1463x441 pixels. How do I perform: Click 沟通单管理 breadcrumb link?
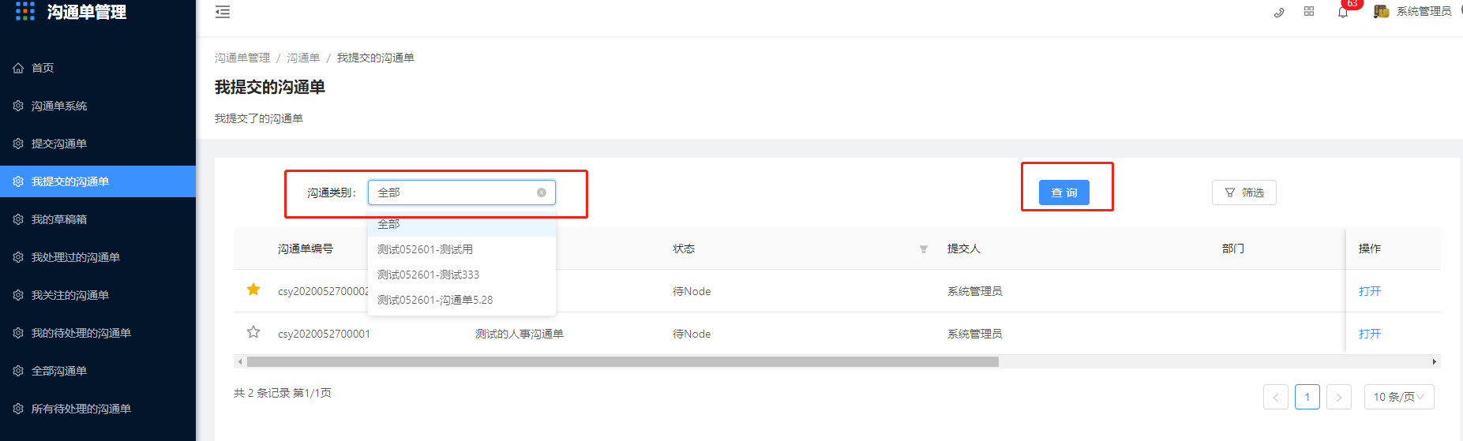click(x=242, y=58)
